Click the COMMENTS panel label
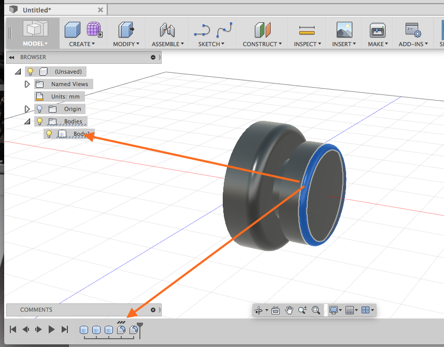Viewport: 444px width, 347px height. 36,310
